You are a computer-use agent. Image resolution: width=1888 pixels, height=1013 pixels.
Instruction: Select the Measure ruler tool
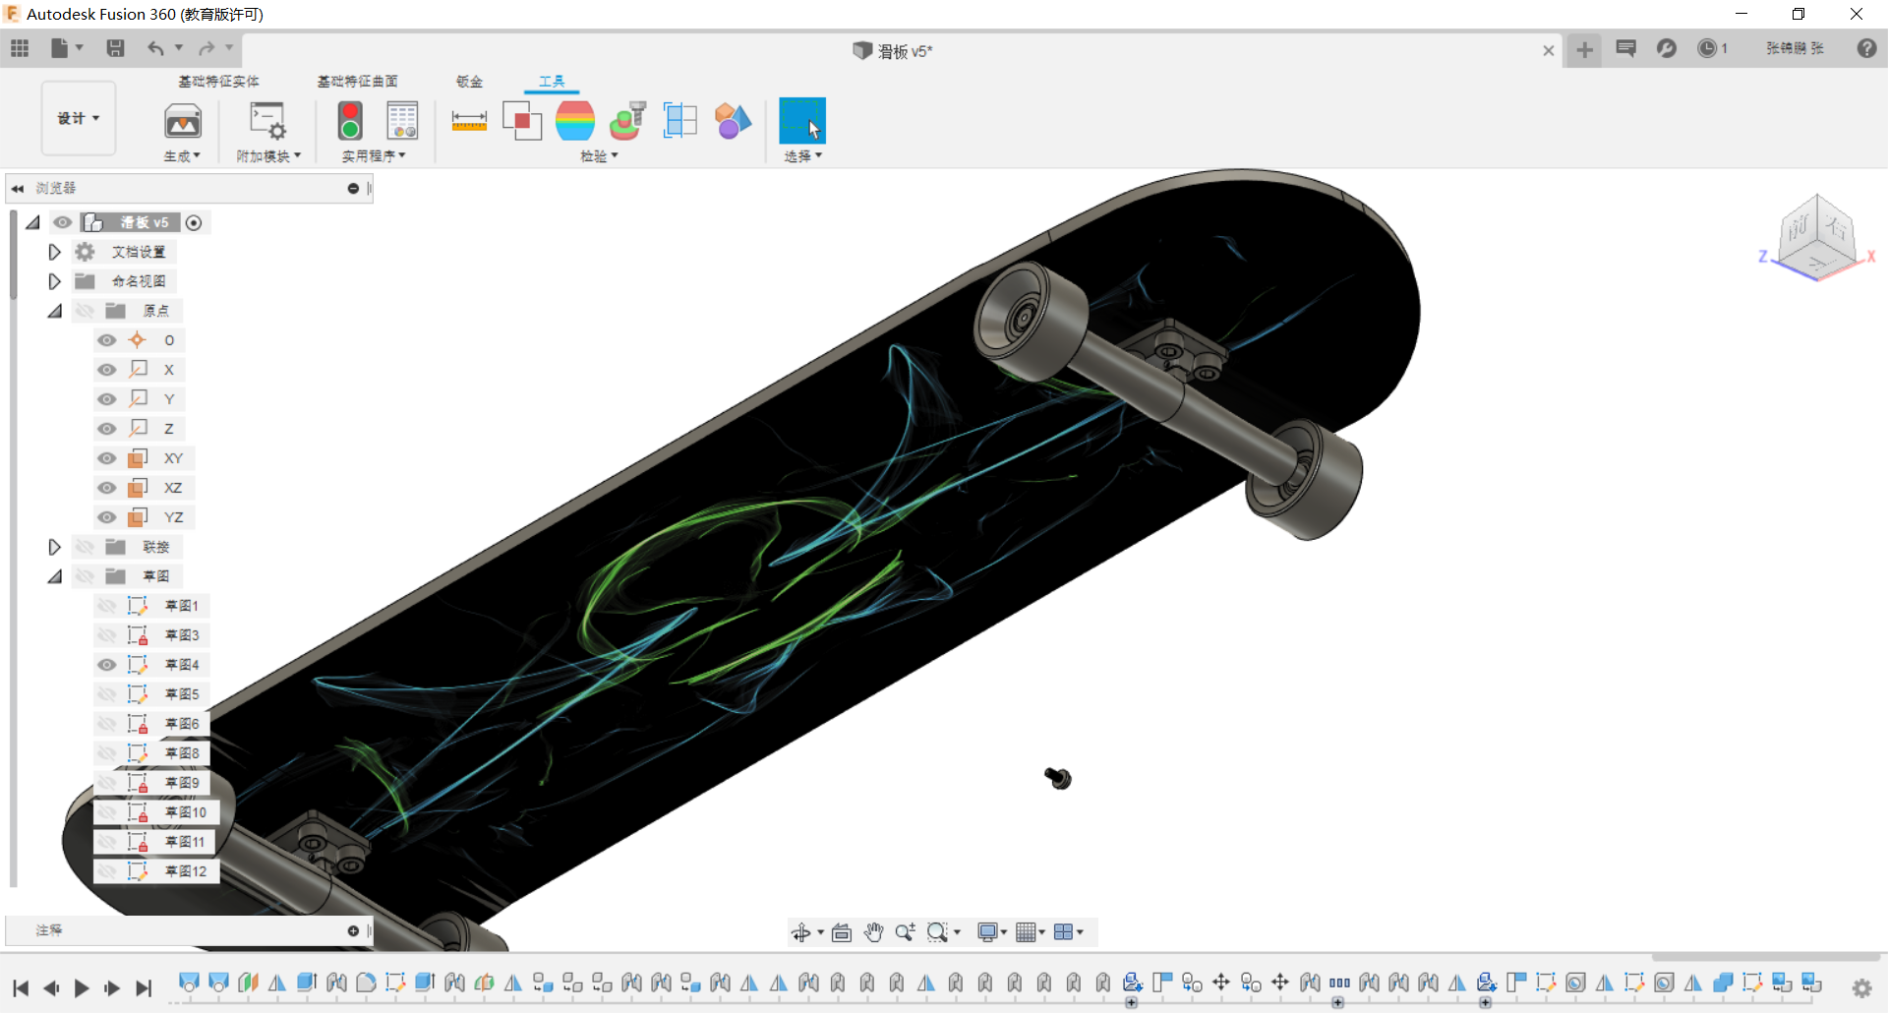pyautogui.click(x=469, y=121)
